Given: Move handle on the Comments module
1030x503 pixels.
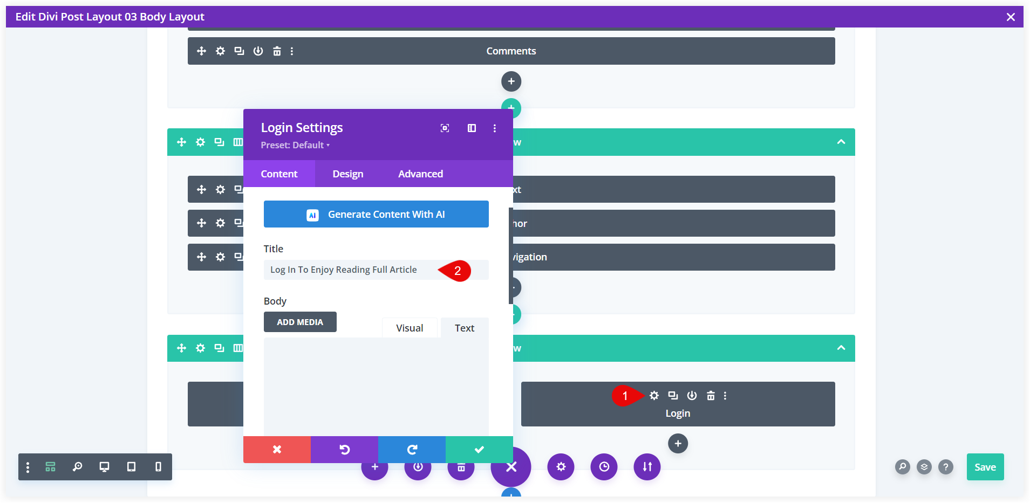Looking at the screenshot, I should click(x=201, y=51).
